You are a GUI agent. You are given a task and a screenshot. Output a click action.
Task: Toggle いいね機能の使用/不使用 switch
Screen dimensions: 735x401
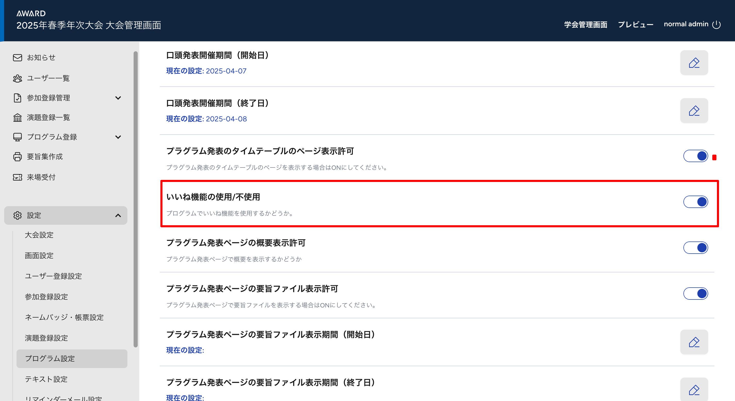point(696,202)
